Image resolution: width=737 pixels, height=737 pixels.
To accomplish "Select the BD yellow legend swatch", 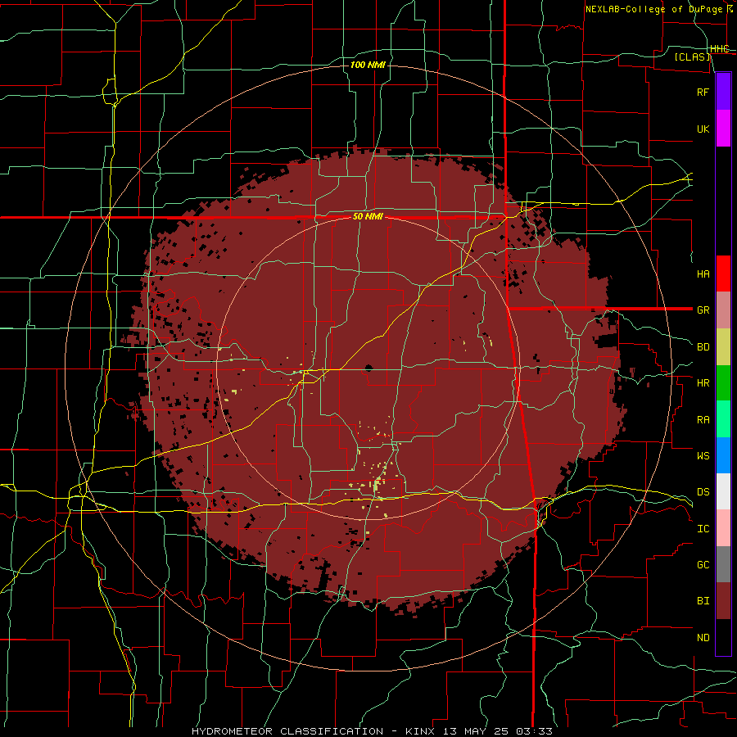I will click(723, 347).
